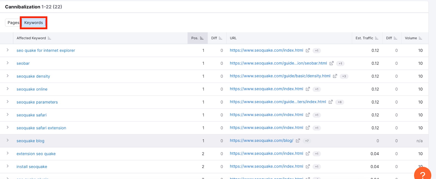Visit the guide/basic/density.html URL
Viewport: 436px width, 179px height.
tap(280, 76)
